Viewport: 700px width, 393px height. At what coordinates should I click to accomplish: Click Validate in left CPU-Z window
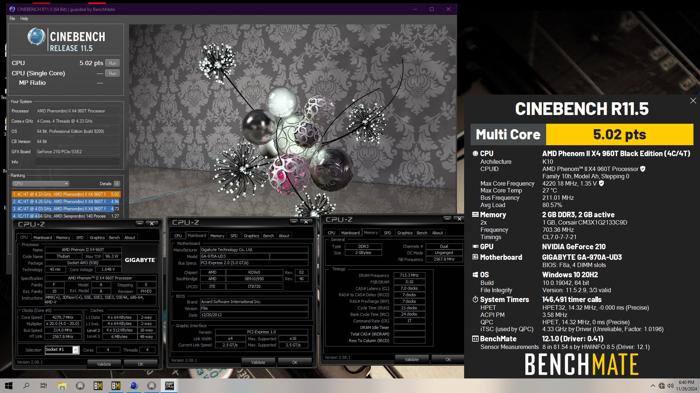[104, 364]
